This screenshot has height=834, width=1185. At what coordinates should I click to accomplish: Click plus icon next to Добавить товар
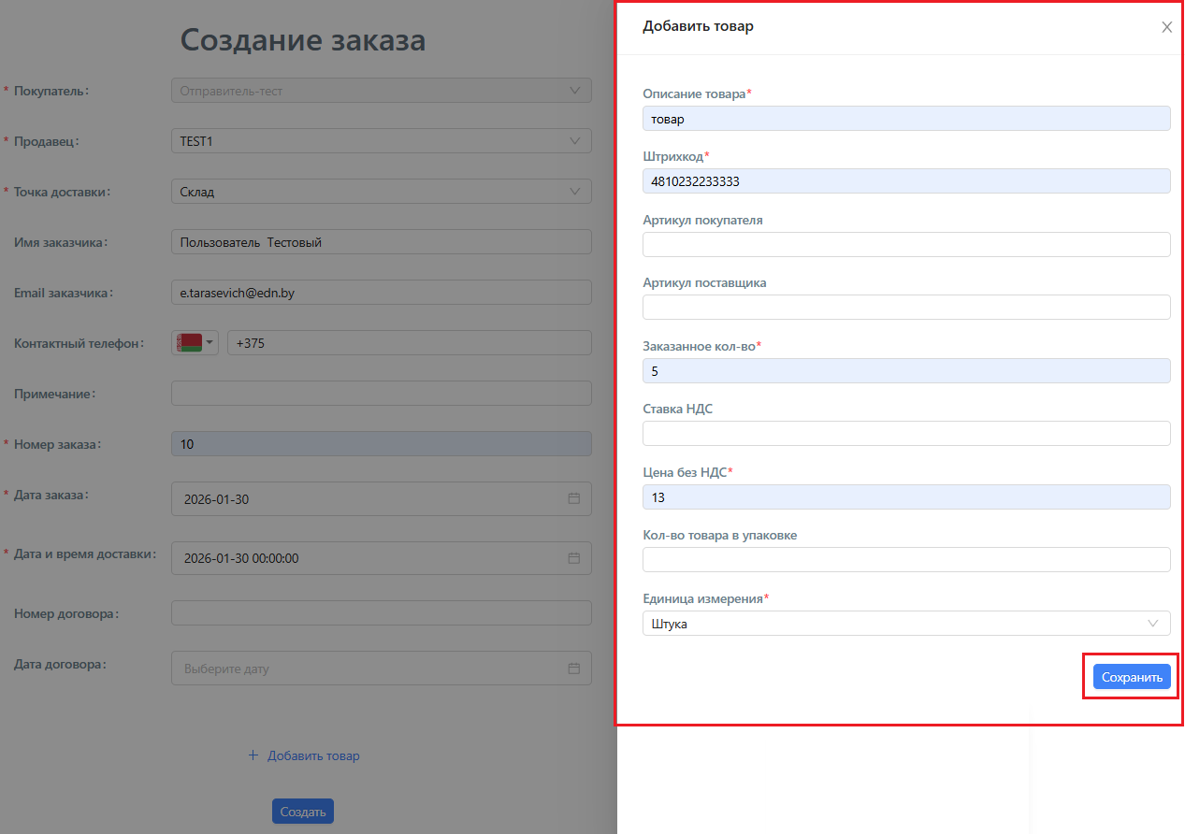253,755
